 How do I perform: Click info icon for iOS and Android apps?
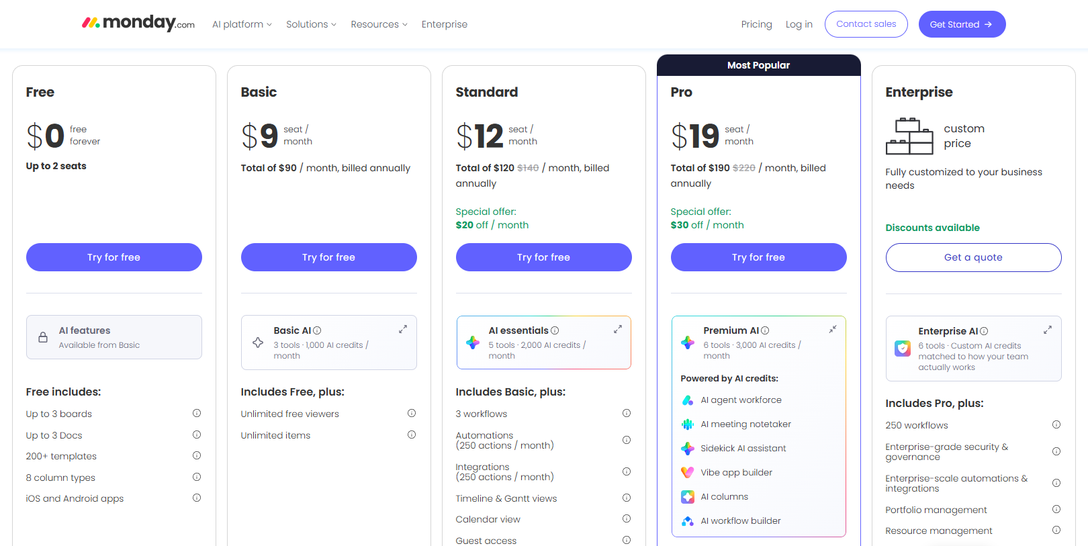[x=197, y=498]
